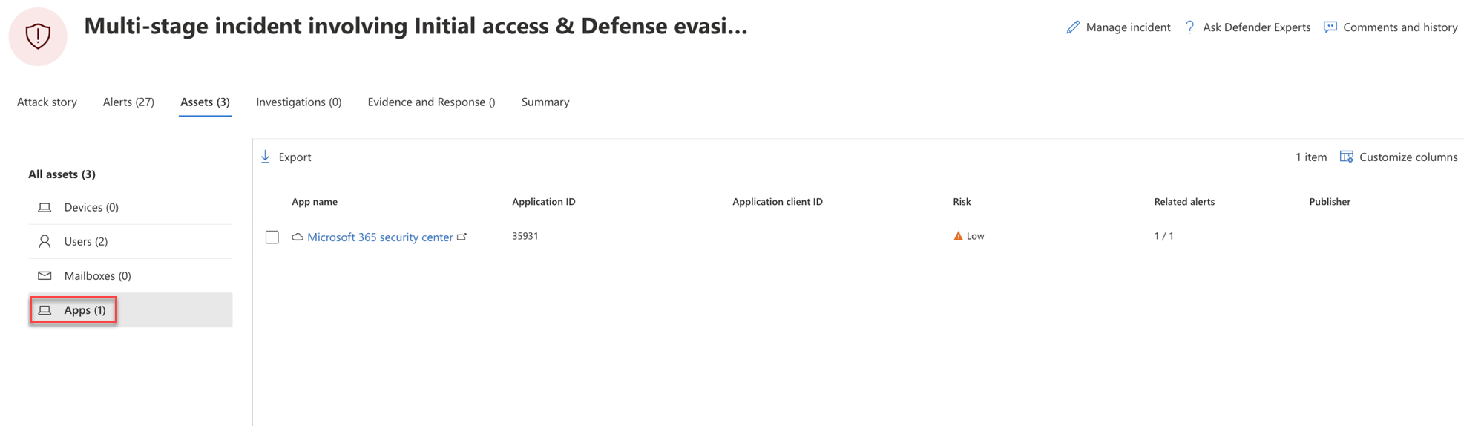Open external link icon beside app name

[462, 237]
